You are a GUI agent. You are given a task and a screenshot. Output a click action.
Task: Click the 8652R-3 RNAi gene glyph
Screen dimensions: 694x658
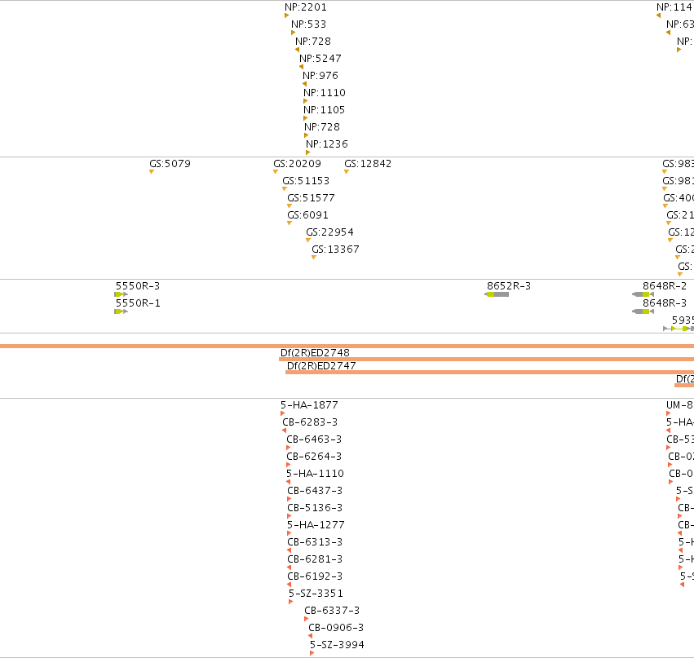click(497, 294)
